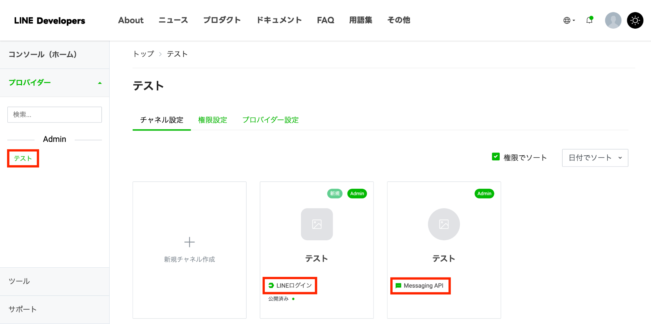This screenshot has width=651, height=324.
Task: Open the Messaging API channel round image
Action: (444, 224)
